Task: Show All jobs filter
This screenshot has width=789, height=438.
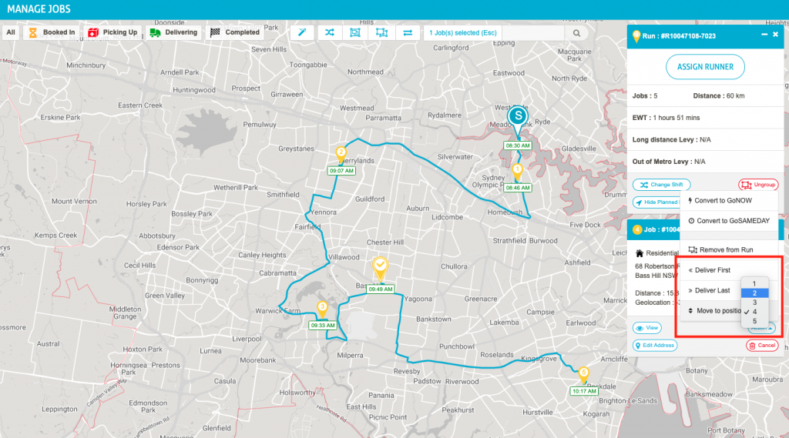Action: [11, 32]
